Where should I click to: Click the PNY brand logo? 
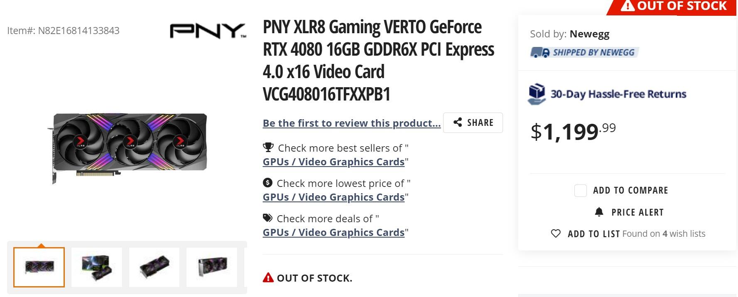coord(208,31)
